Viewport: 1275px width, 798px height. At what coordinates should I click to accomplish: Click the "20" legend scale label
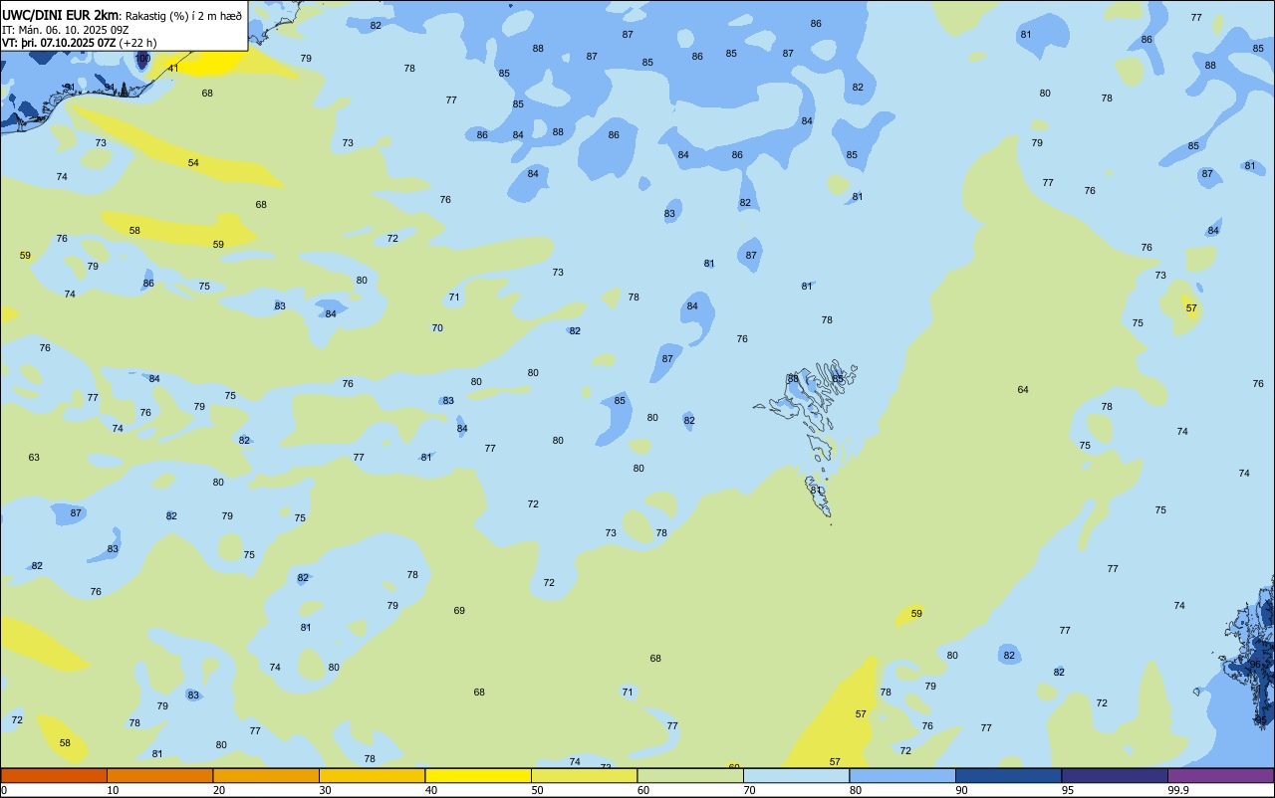(219, 790)
